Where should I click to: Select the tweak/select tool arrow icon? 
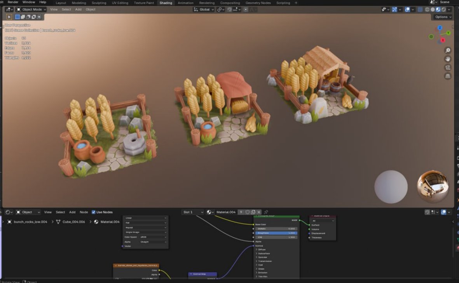point(9,17)
